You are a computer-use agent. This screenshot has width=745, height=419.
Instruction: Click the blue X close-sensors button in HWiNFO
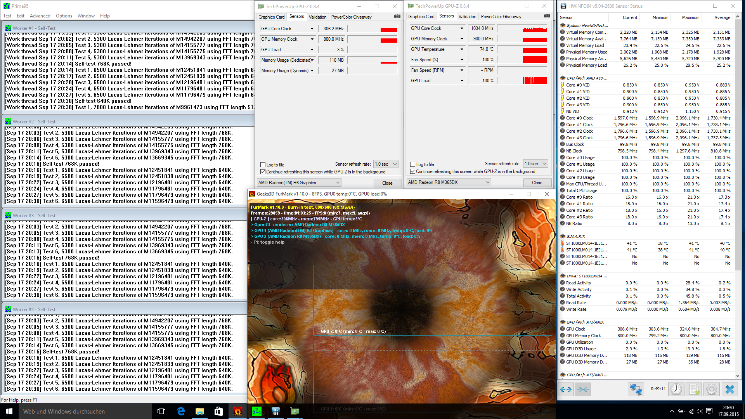pyautogui.click(x=729, y=389)
